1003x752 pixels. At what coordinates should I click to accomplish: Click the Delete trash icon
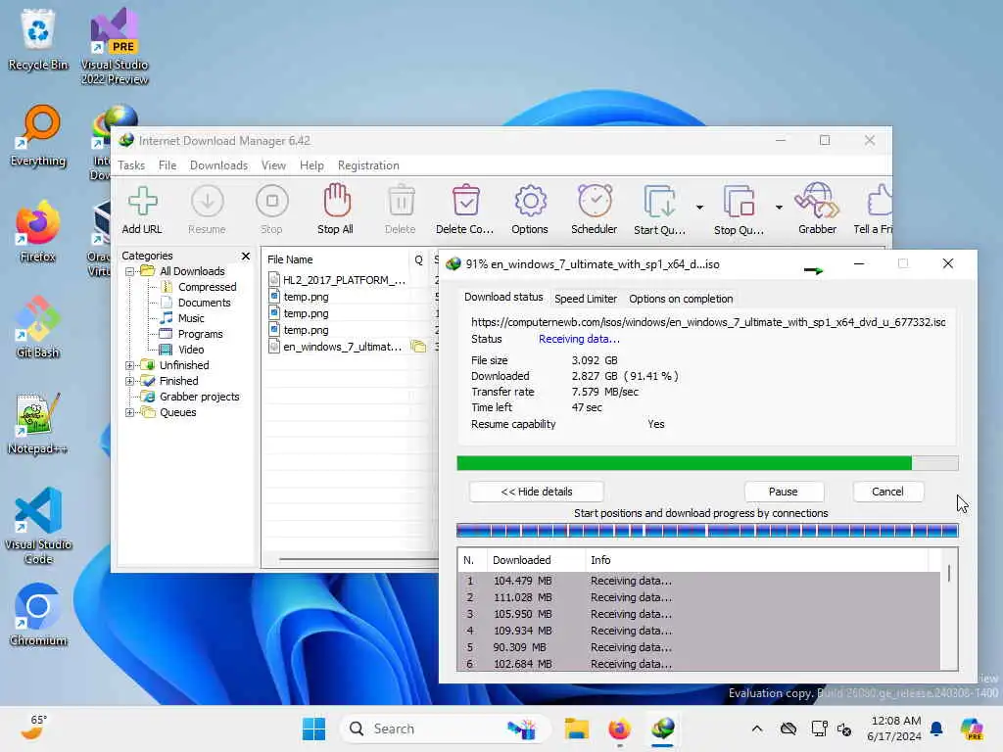[x=401, y=210]
